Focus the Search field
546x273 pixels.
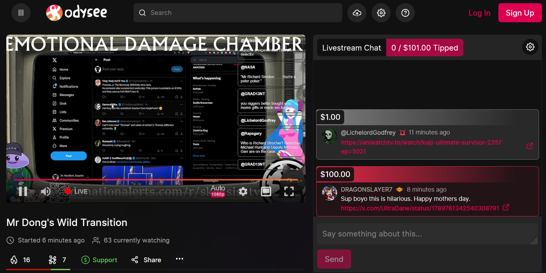(238, 13)
